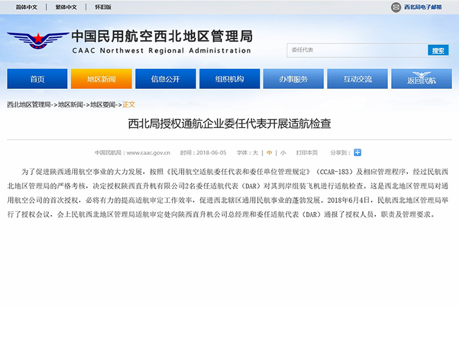
Task: Click the 返回民航 nav button
Action: click(x=422, y=79)
